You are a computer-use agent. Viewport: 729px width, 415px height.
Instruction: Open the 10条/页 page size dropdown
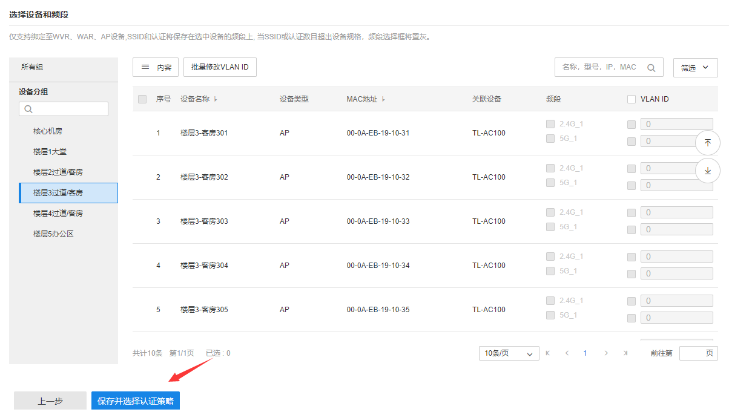pos(509,353)
